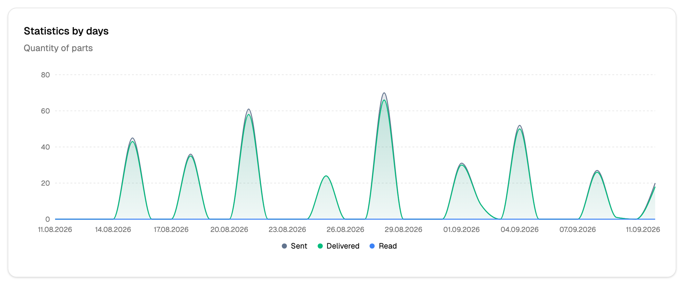The height and width of the screenshot is (285, 684).
Task: Select the 14.08.2026 date label
Action: click(x=113, y=229)
